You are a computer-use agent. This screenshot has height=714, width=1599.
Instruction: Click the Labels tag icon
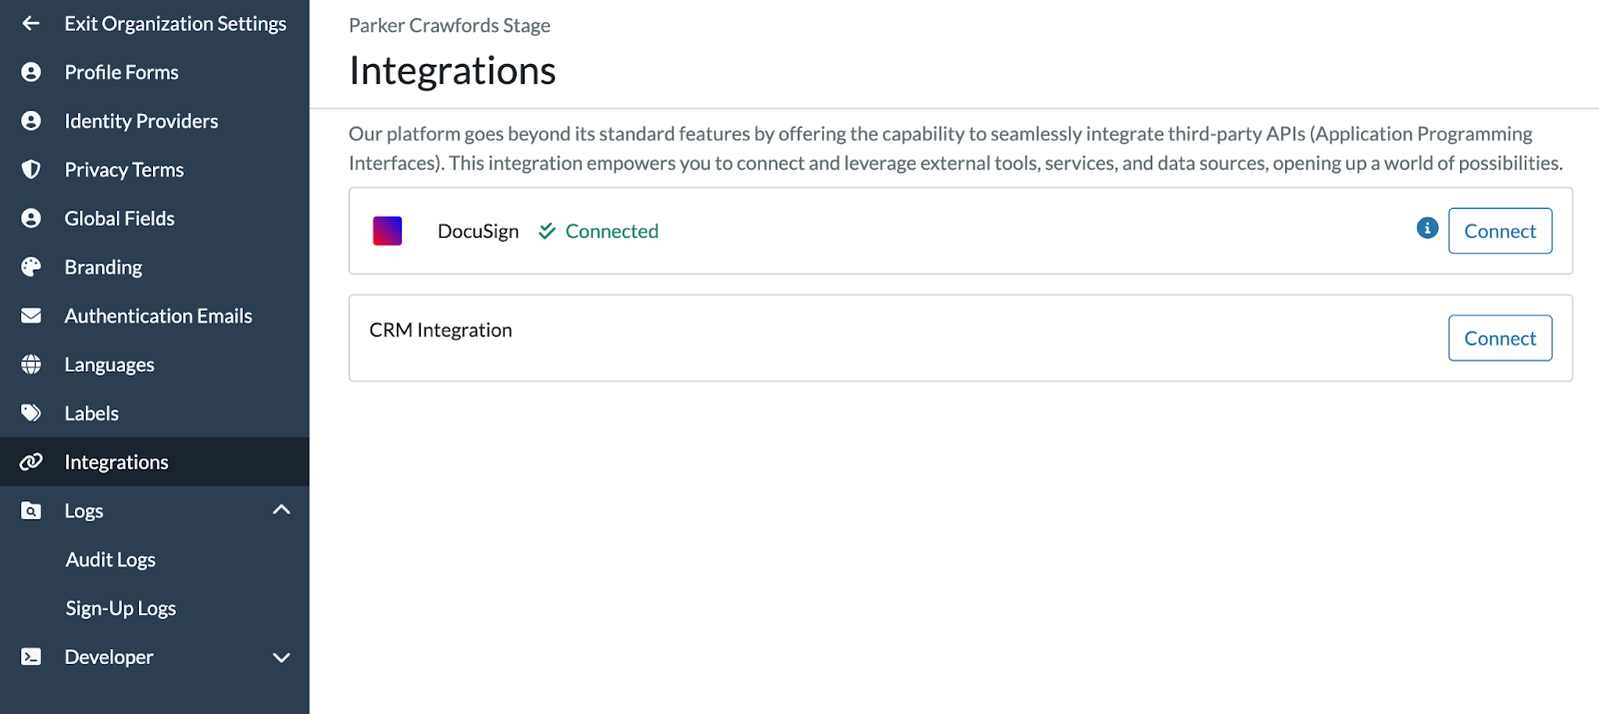pyautogui.click(x=31, y=412)
